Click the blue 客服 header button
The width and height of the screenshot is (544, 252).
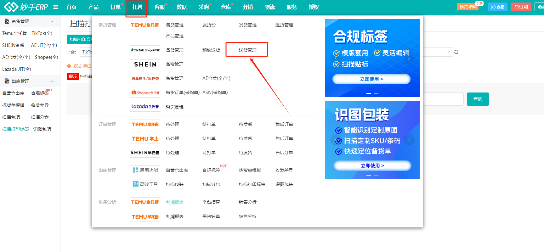click(x=498, y=7)
